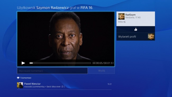Click the nooob comment text
The width and height of the screenshot is (172, 97).
coord(44,87)
